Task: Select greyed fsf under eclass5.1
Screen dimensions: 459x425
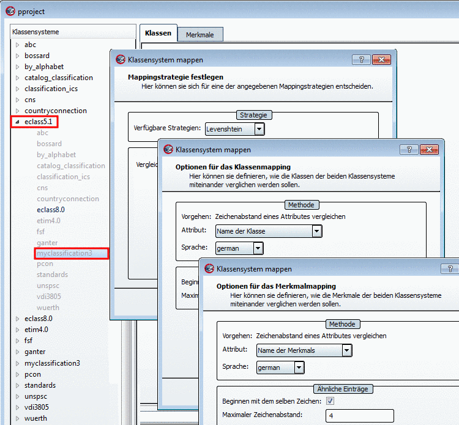Action: pyautogui.click(x=40, y=232)
